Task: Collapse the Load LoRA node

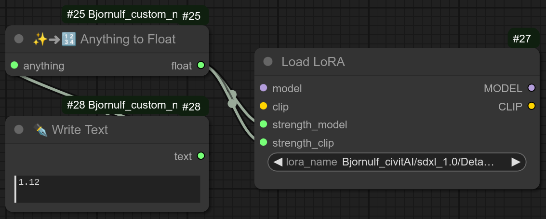Action: coord(268,62)
